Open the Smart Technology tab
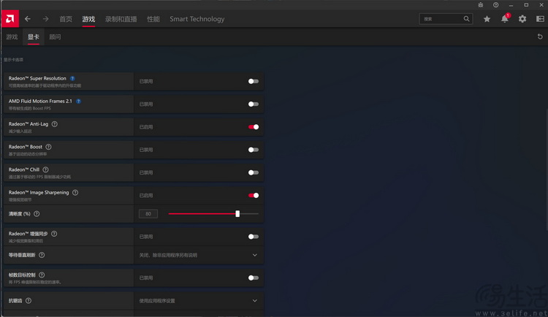Screen dimensions: 548x317 (x=197, y=19)
